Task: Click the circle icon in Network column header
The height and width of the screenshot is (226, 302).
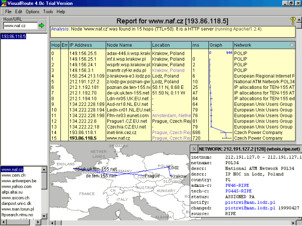Action: pyautogui.click(x=292, y=45)
